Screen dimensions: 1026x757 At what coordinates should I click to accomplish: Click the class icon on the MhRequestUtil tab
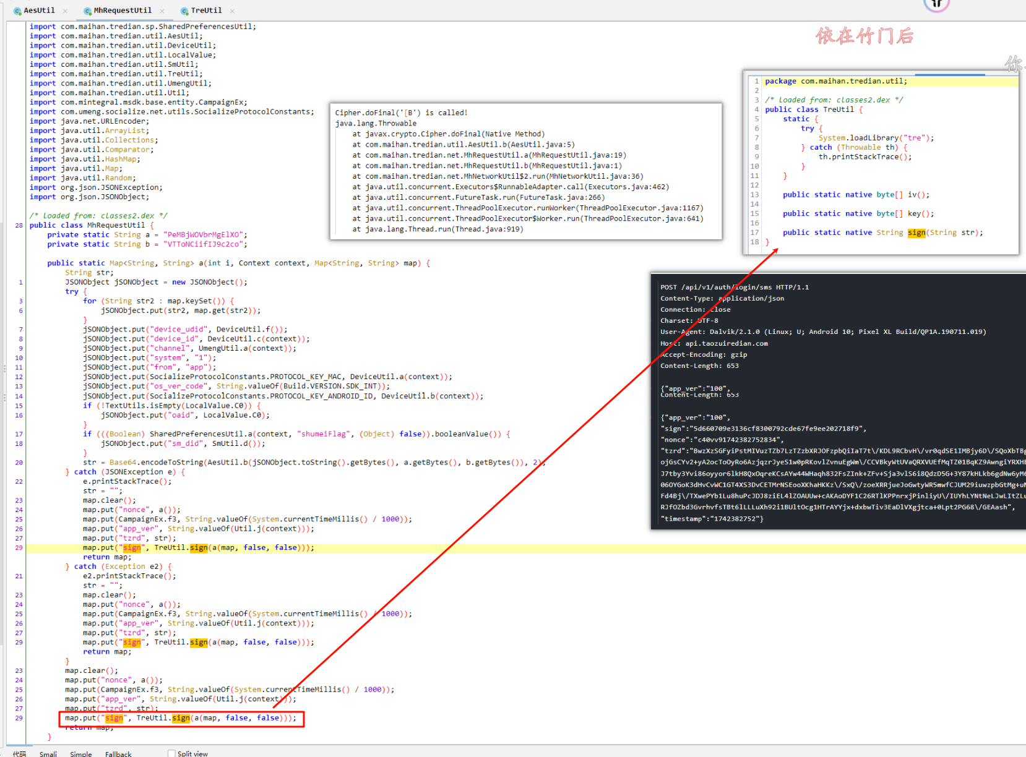pyautogui.click(x=88, y=11)
